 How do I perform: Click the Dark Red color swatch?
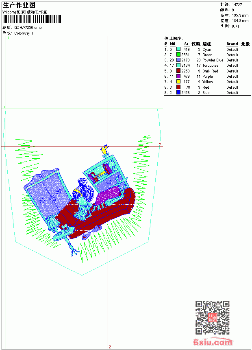click(178, 71)
